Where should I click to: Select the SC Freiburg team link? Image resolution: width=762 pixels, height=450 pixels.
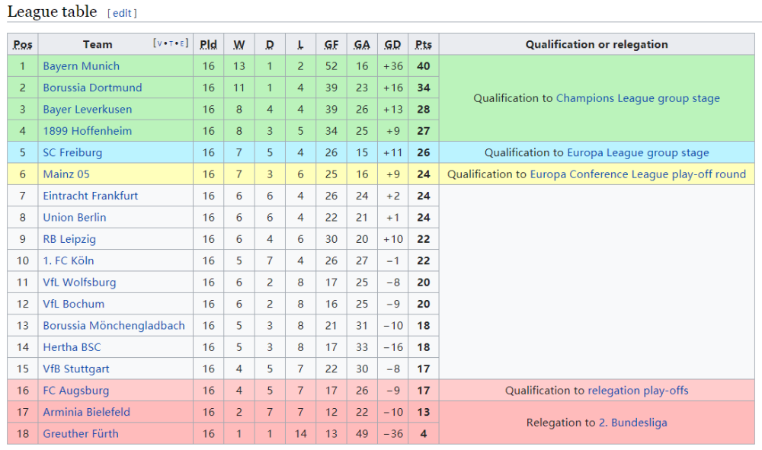(x=72, y=152)
